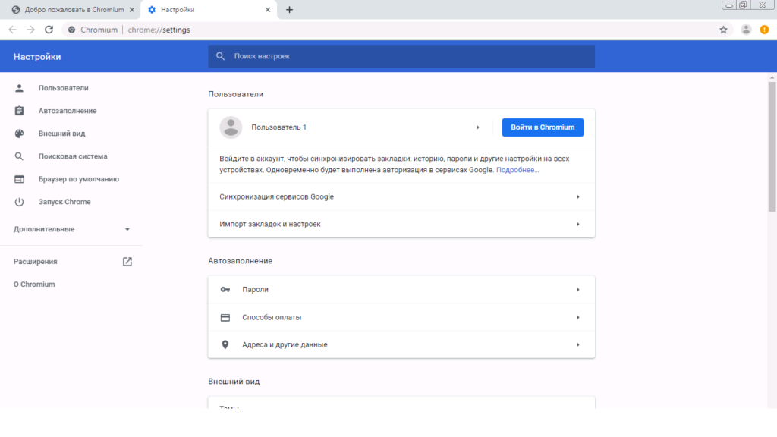The height and width of the screenshot is (437, 777).
Task: Minimize the Chromium window
Action: 728,5
